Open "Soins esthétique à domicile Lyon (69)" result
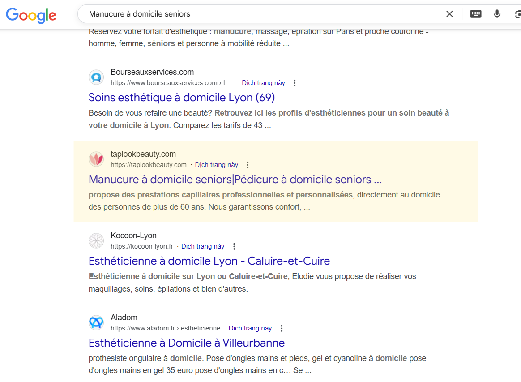521x382 pixels. (x=182, y=98)
